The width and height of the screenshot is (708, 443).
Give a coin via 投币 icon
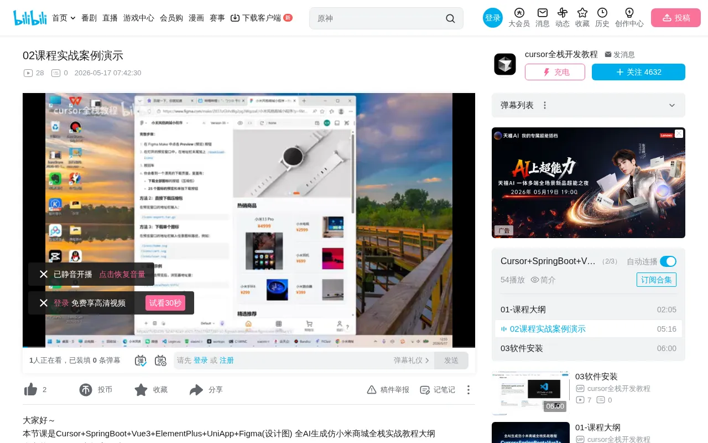[x=86, y=390]
